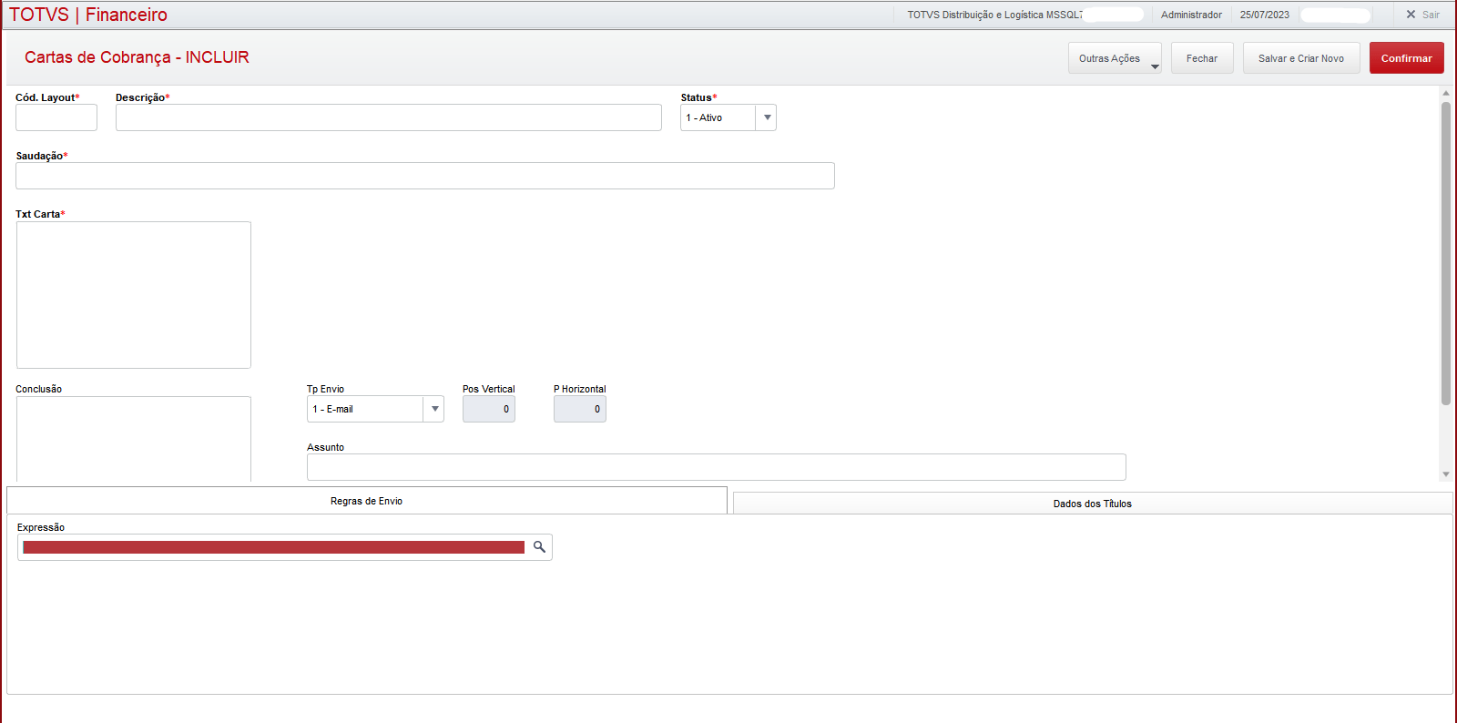
Task: Focus the Cód. Layout input field
Action: 56,117
